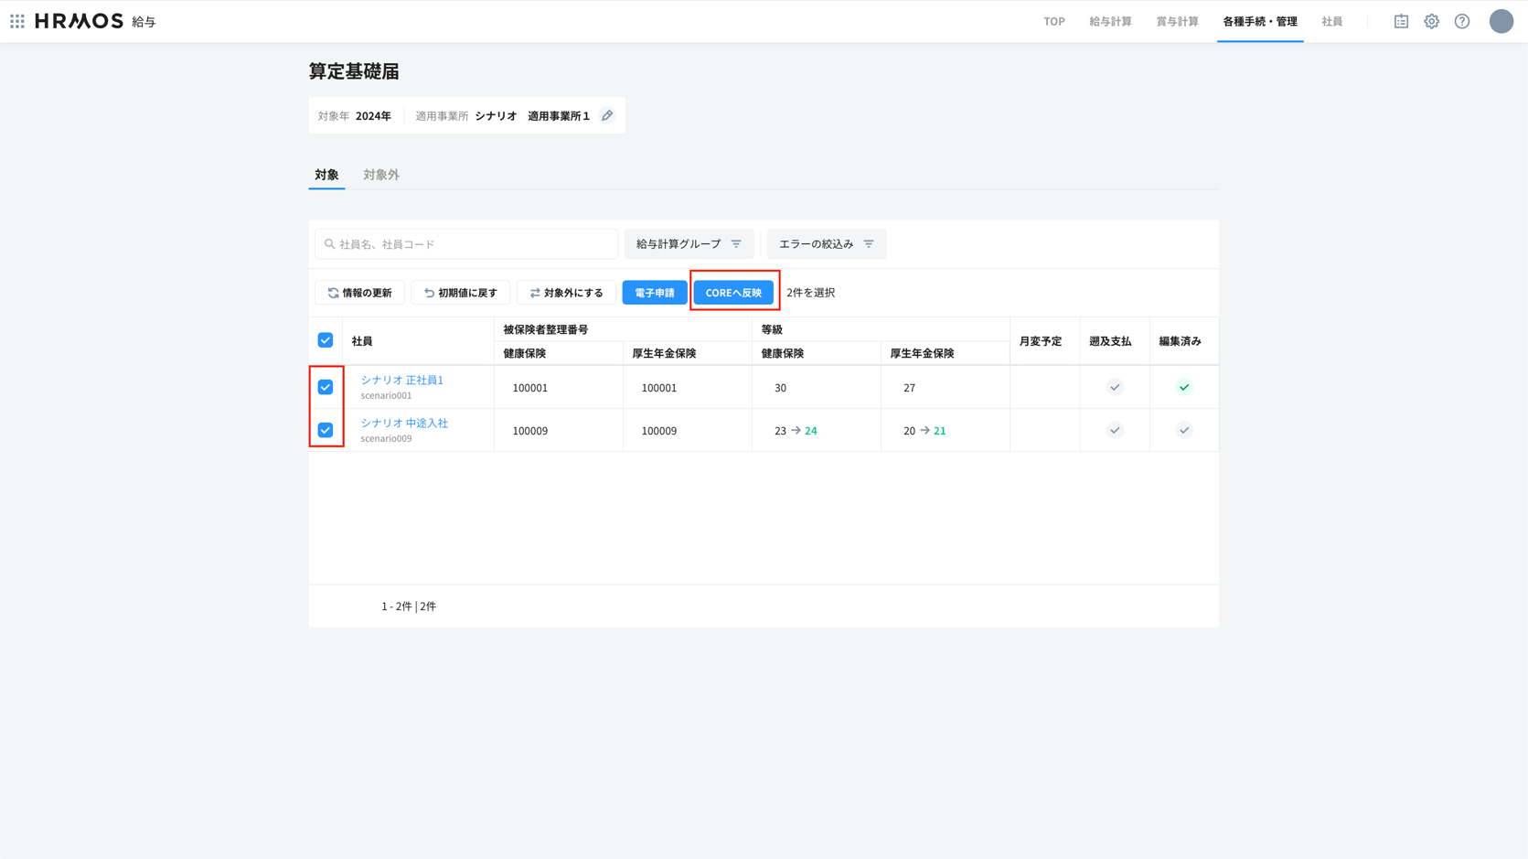Viewport: 1528px width, 859px height.
Task: Uncheck the シナリオ 正社員1 row checkbox
Action: [x=326, y=387]
